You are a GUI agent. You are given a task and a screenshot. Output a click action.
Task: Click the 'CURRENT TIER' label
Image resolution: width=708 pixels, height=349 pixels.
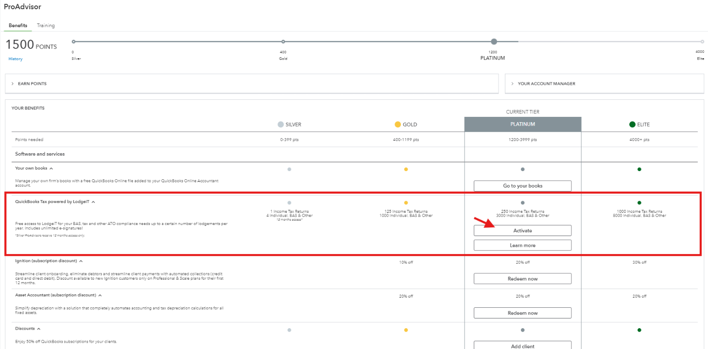click(x=522, y=112)
